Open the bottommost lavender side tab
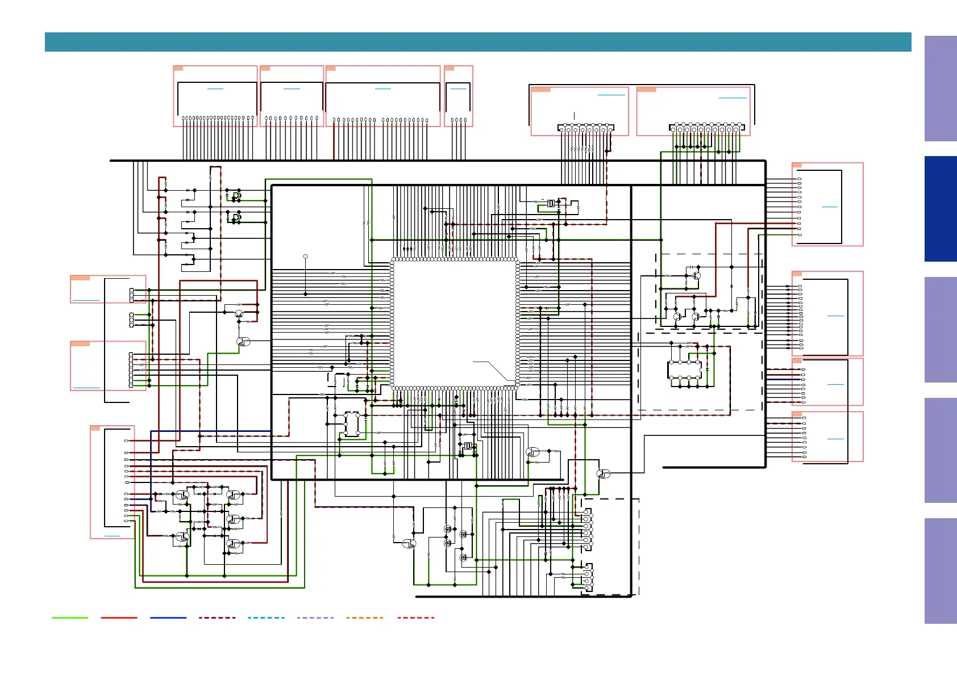Image resolution: width=957 pixels, height=676 pixels. pos(941,571)
